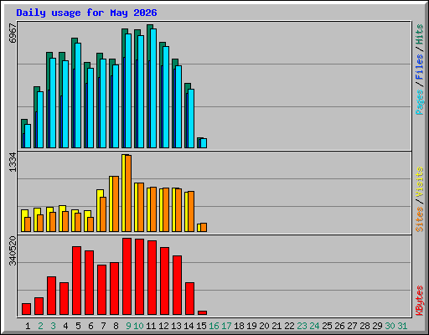The height and width of the screenshot is (335, 429).
Task: Click day 16 on the x-axis
Action: (214, 326)
